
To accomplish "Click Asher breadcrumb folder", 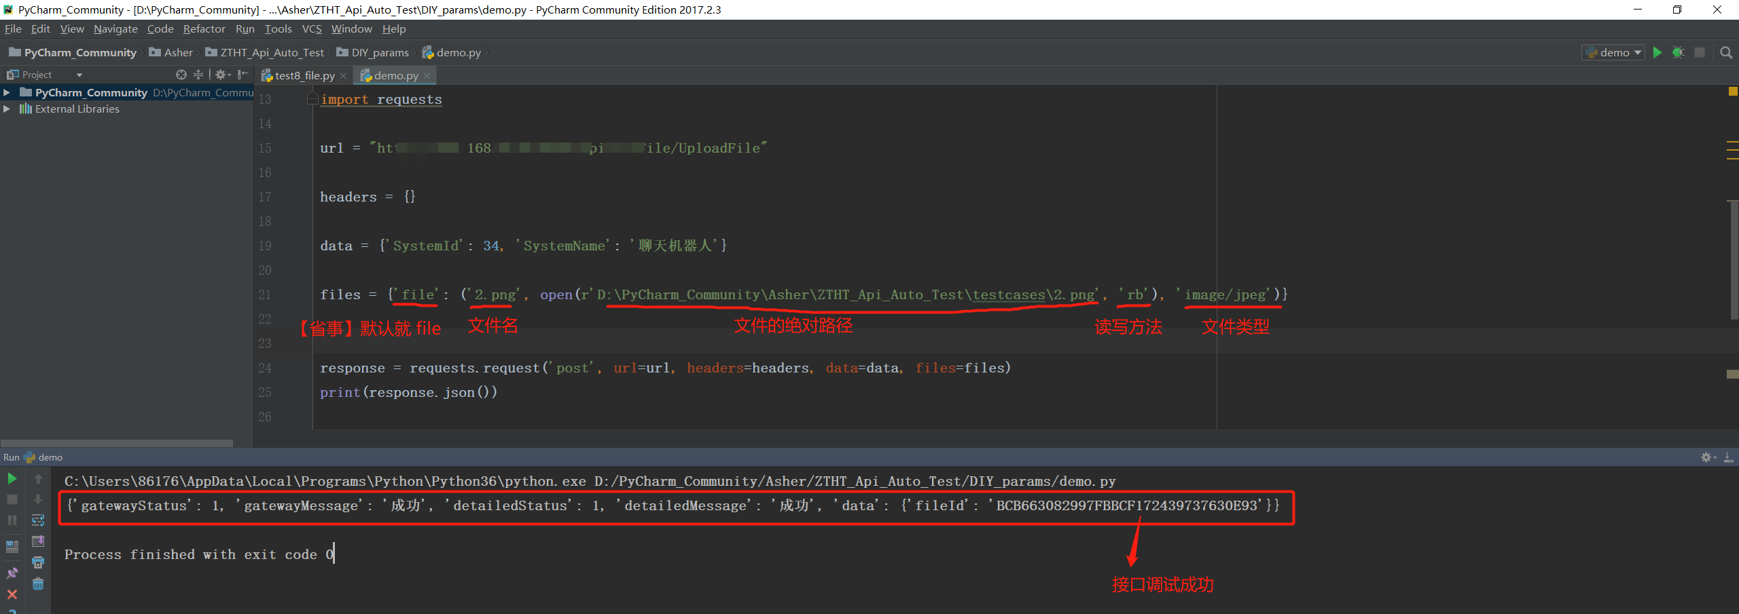I will [171, 52].
